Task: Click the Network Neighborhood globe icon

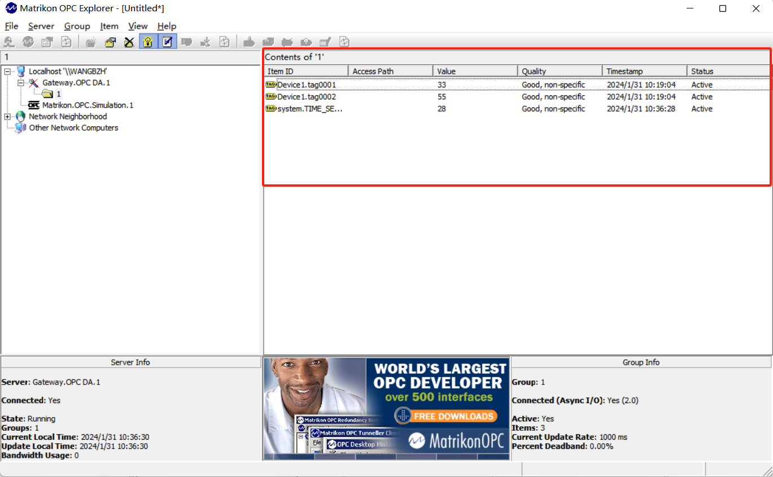Action: tap(21, 116)
